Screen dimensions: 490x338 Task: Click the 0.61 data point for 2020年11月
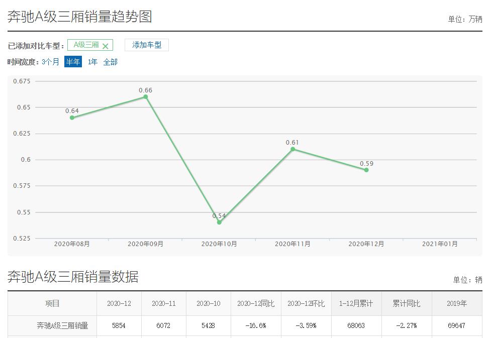pos(293,149)
